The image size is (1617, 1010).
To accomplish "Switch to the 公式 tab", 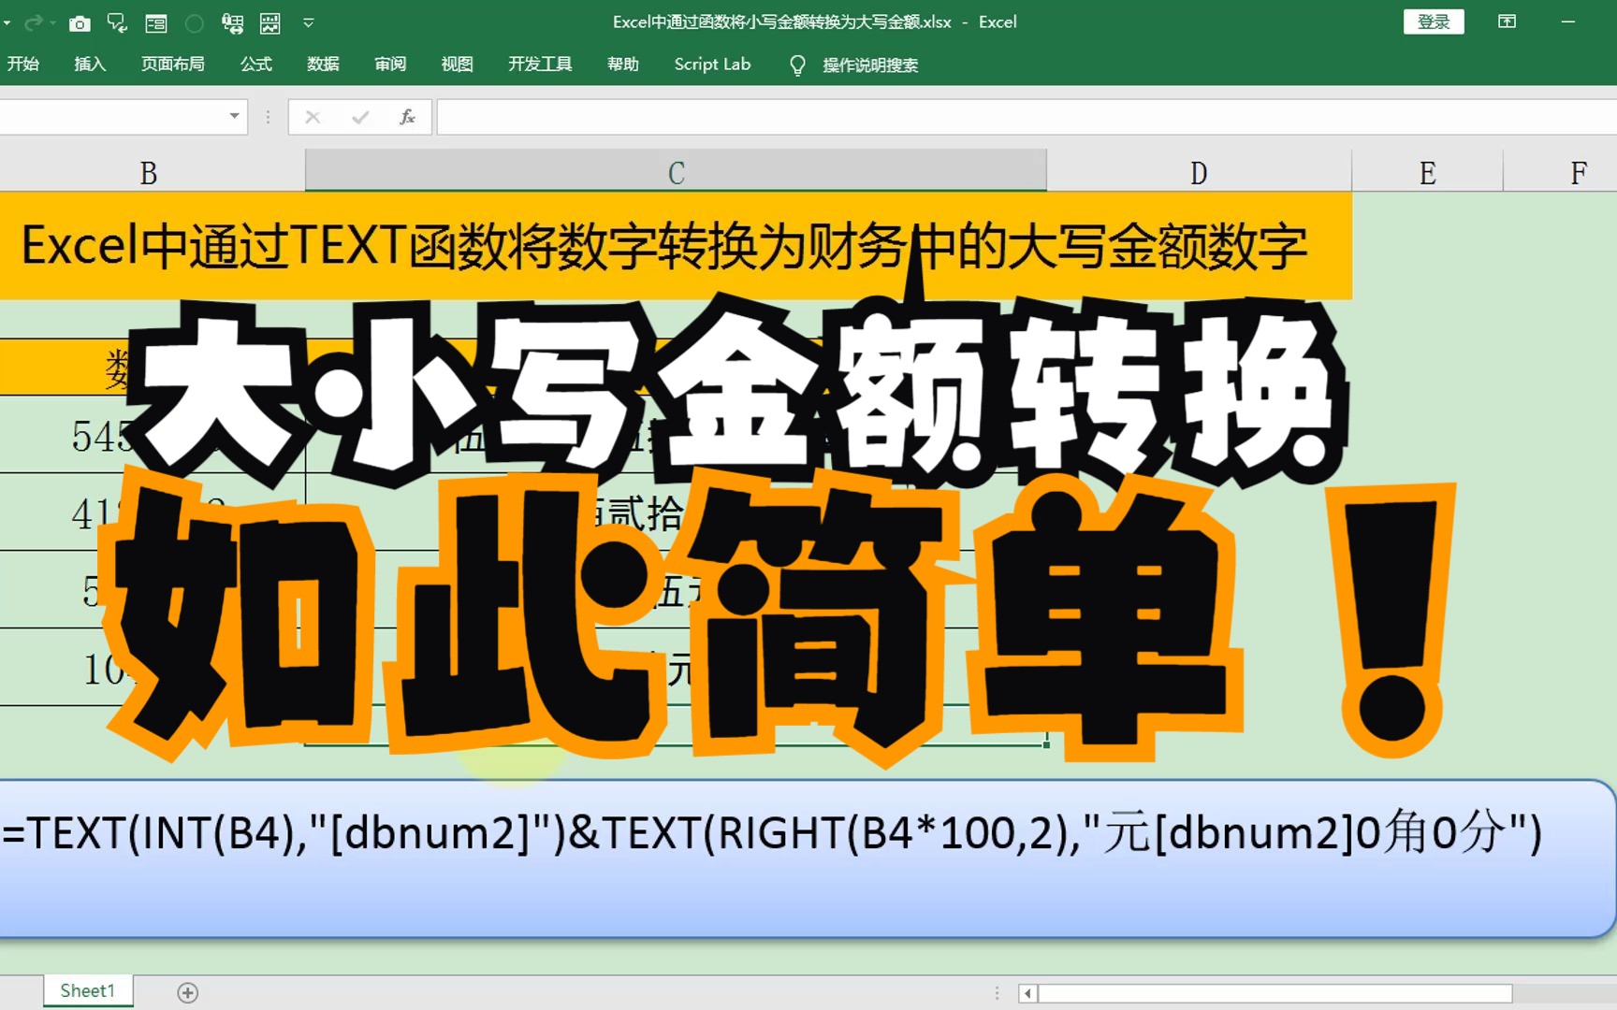I will point(256,65).
